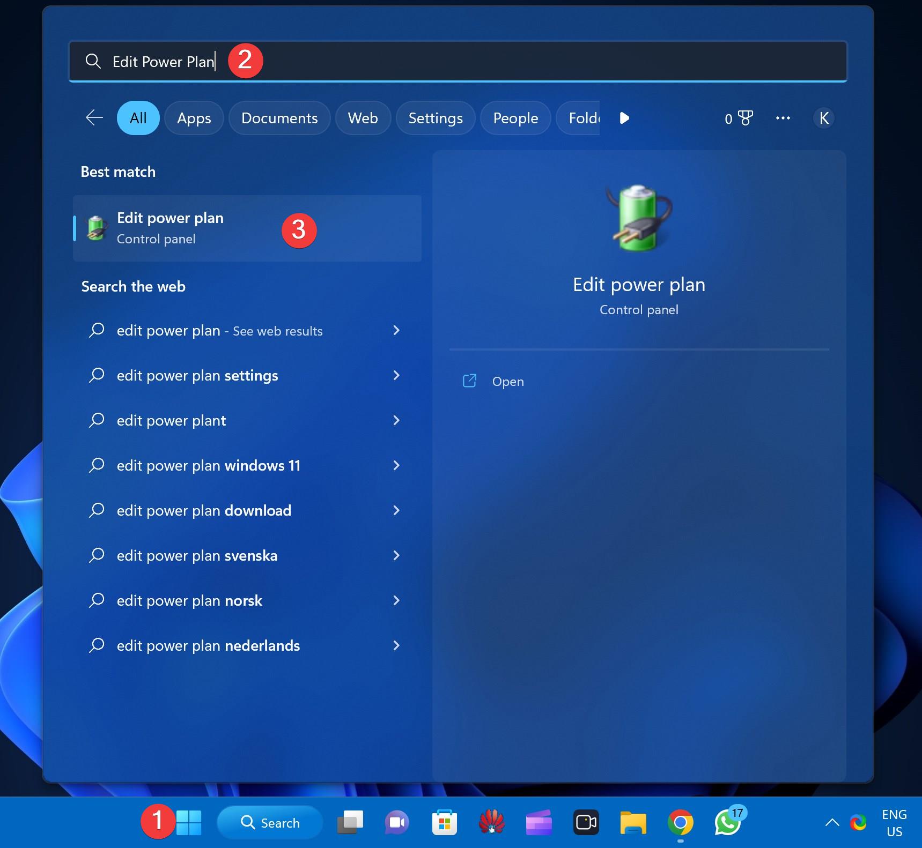Click Open to launch Edit power plan

[x=507, y=381]
